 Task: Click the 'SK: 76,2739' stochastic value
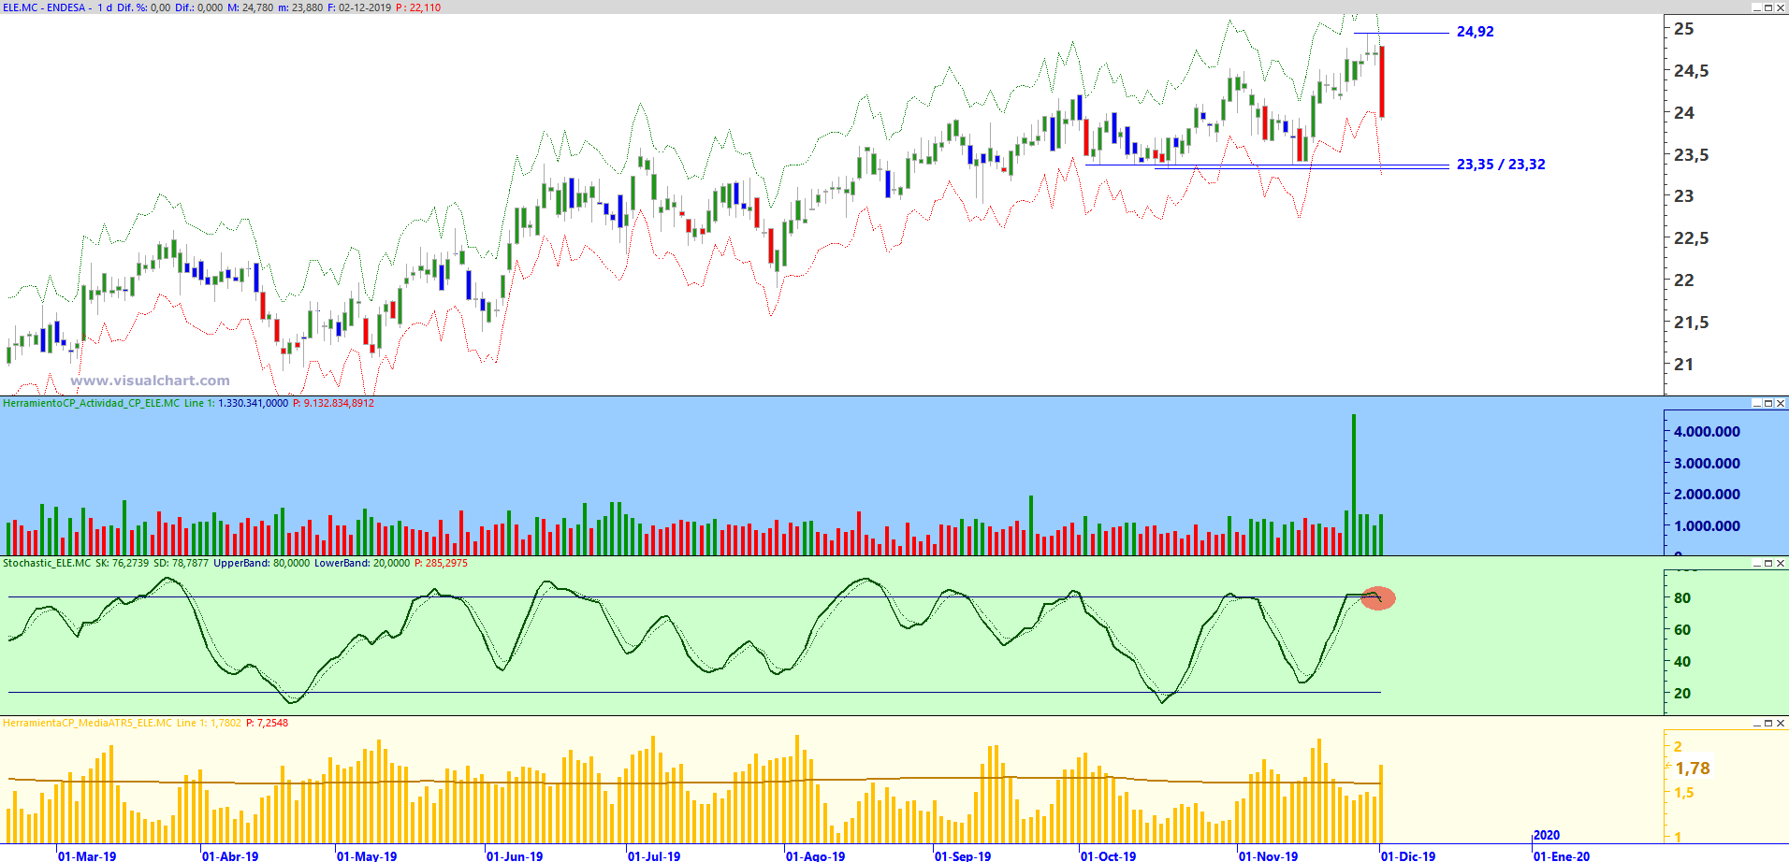coord(123,563)
